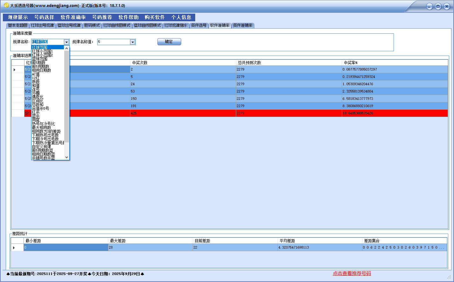This screenshot has height=282, width=454.
Task: Switch to the 条件准确率 tab
Action: (x=243, y=25)
